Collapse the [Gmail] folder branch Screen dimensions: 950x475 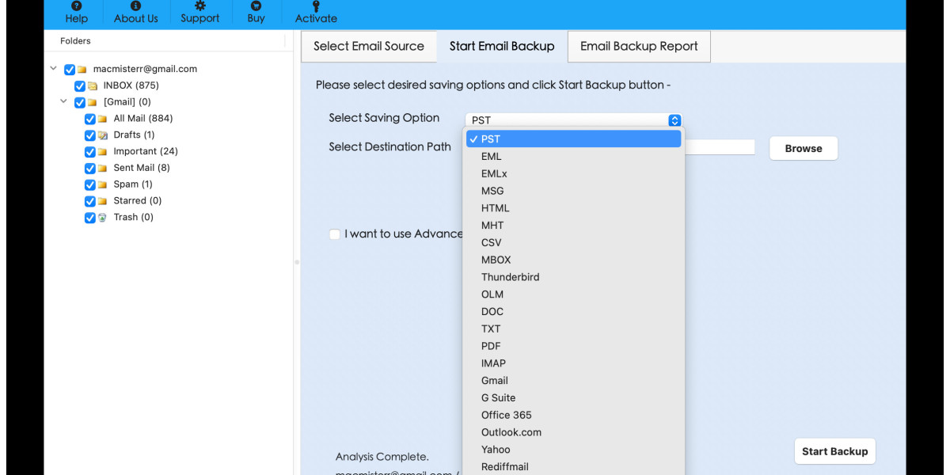point(63,101)
